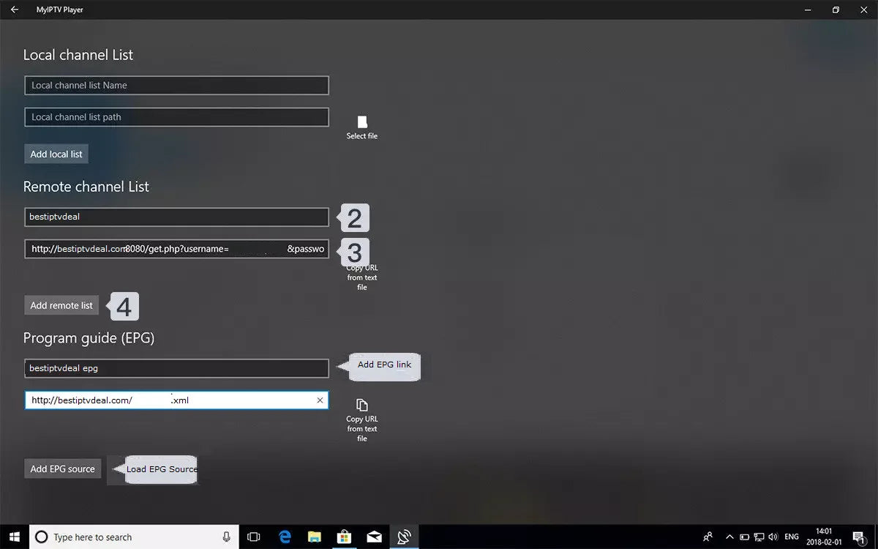The width and height of the screenshot is (878, 549).
Task: Click MyIPTV Player taskbar icon
Action: point(404,537)
